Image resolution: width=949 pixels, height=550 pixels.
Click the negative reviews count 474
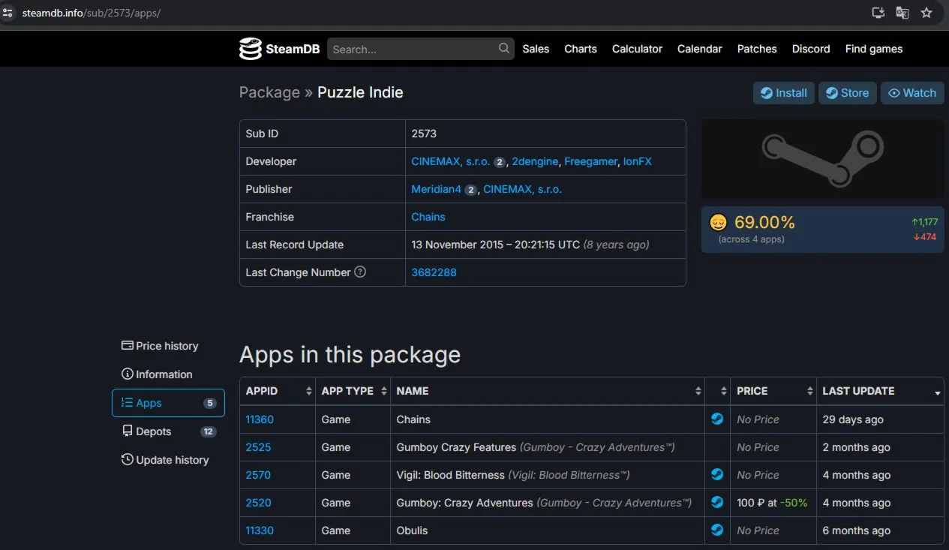point(925,237)
